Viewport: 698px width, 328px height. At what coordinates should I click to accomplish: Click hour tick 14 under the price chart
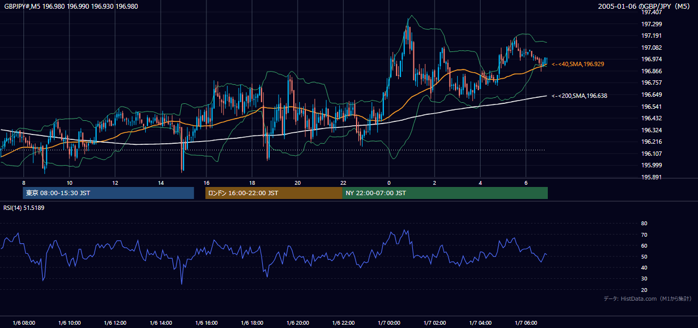pos(161,183)
